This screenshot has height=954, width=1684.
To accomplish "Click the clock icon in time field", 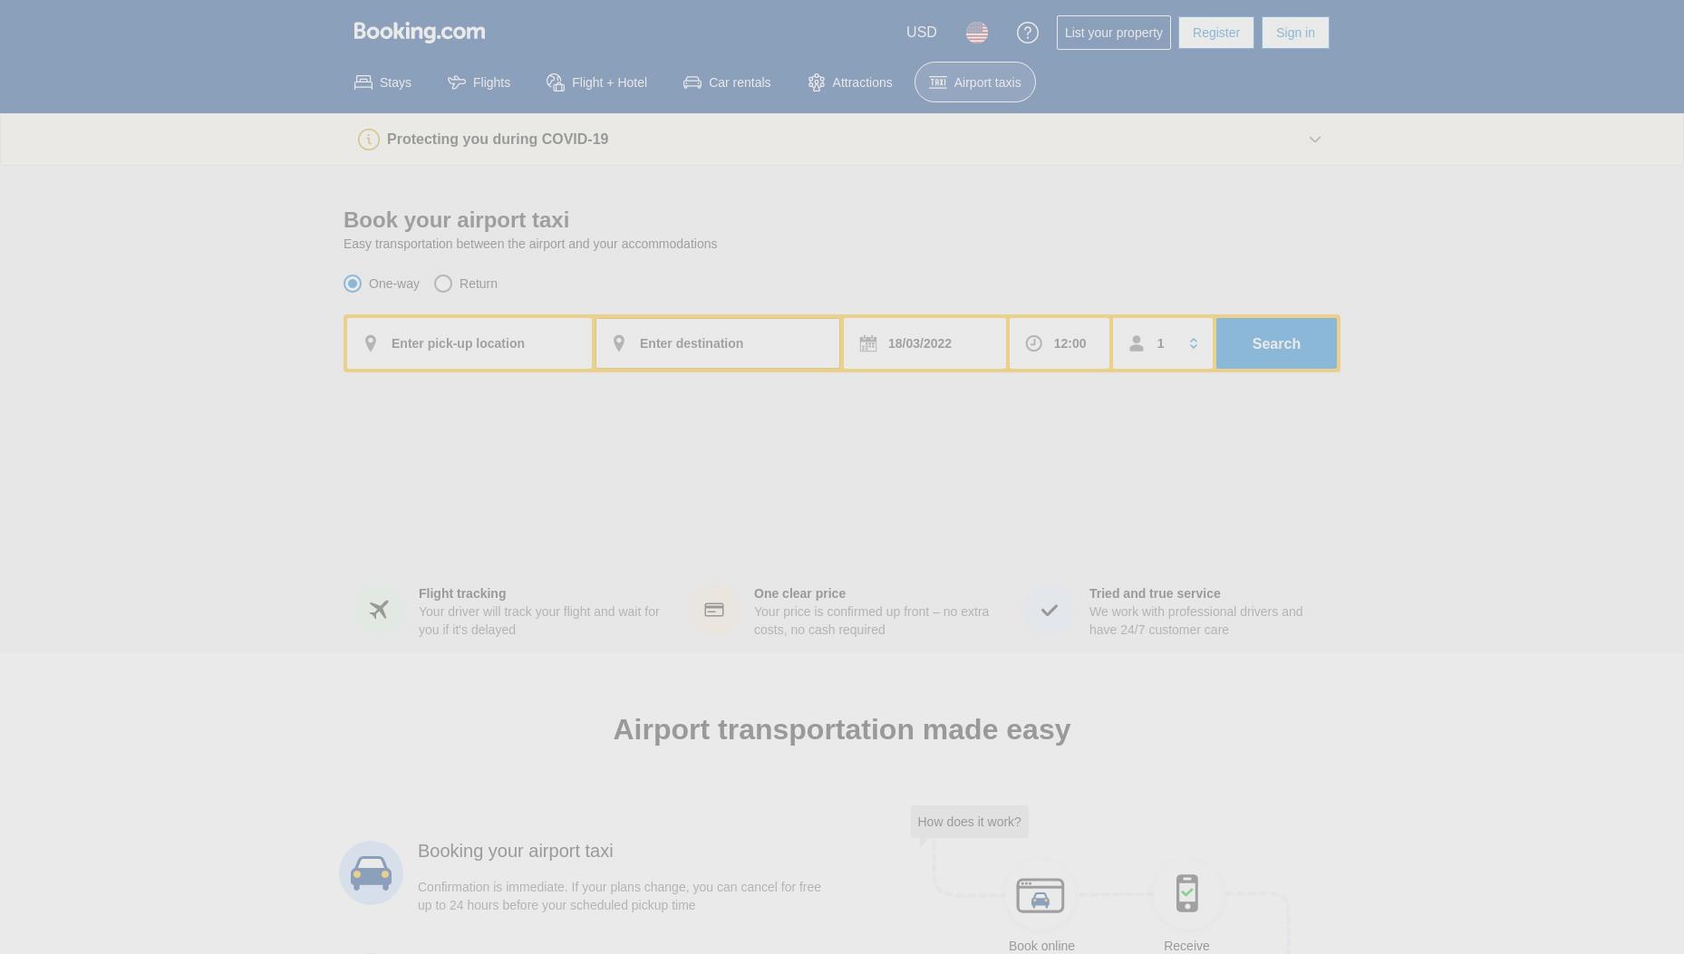I will point(1033,343).
